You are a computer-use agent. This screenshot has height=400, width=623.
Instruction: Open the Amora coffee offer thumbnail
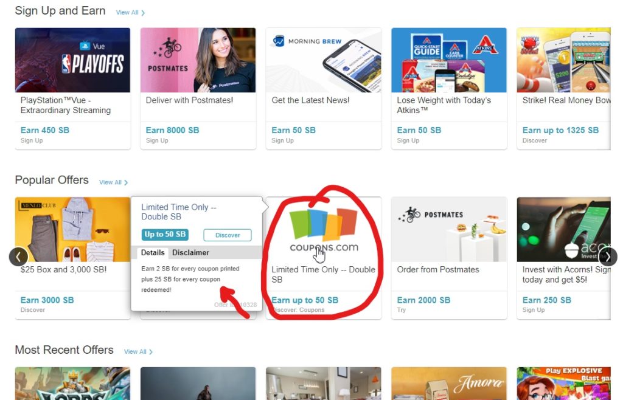coord(449,384)
